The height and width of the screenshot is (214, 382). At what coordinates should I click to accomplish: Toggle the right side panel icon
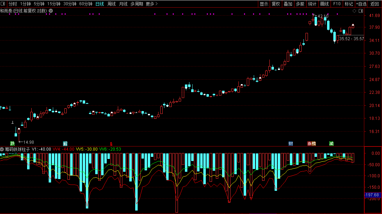pos(361,11)
